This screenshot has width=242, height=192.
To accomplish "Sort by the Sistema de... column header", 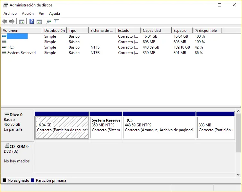I will pyautogui.click(x=102, y=31).
